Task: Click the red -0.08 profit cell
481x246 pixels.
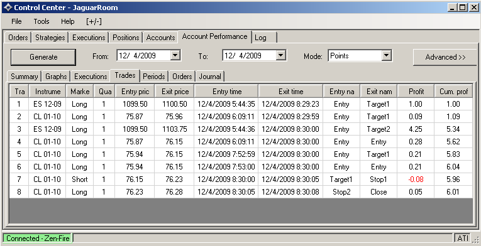Action: [416, 179]
